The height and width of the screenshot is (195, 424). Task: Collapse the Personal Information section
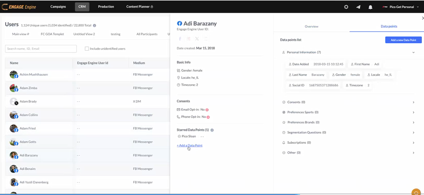(413, 52)
